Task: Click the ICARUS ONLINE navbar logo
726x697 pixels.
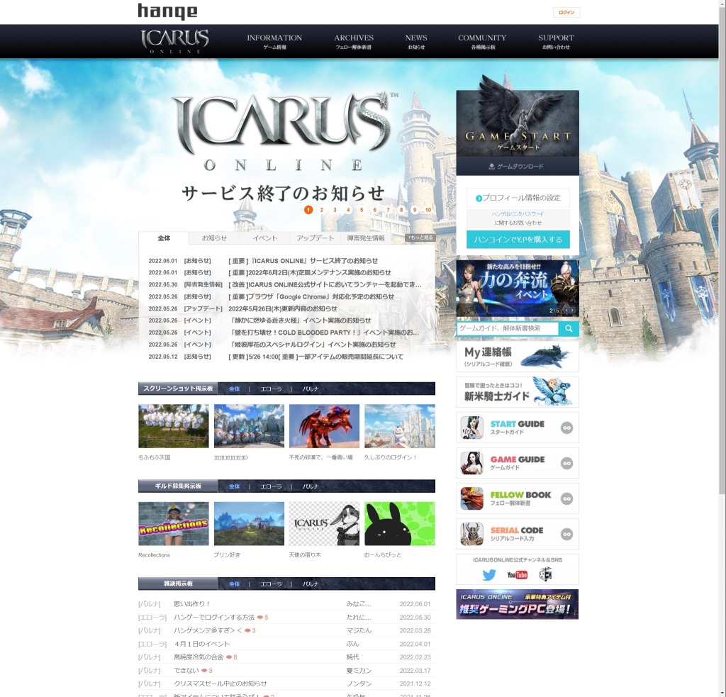Action: (175, 41)
